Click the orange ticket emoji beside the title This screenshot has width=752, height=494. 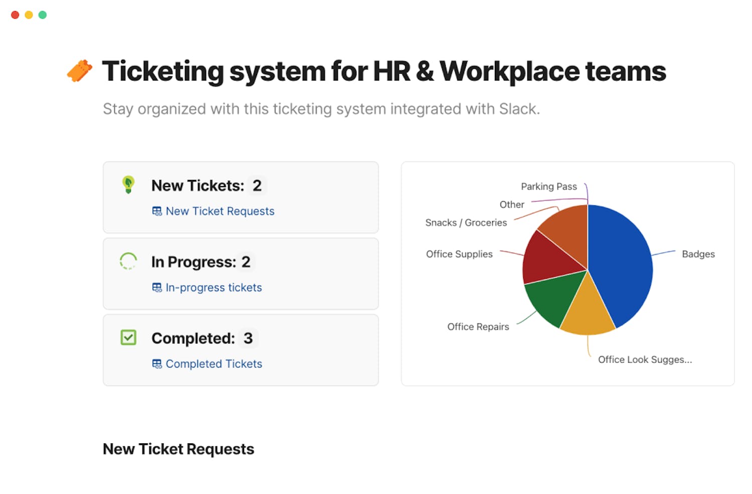click(80, 71)
